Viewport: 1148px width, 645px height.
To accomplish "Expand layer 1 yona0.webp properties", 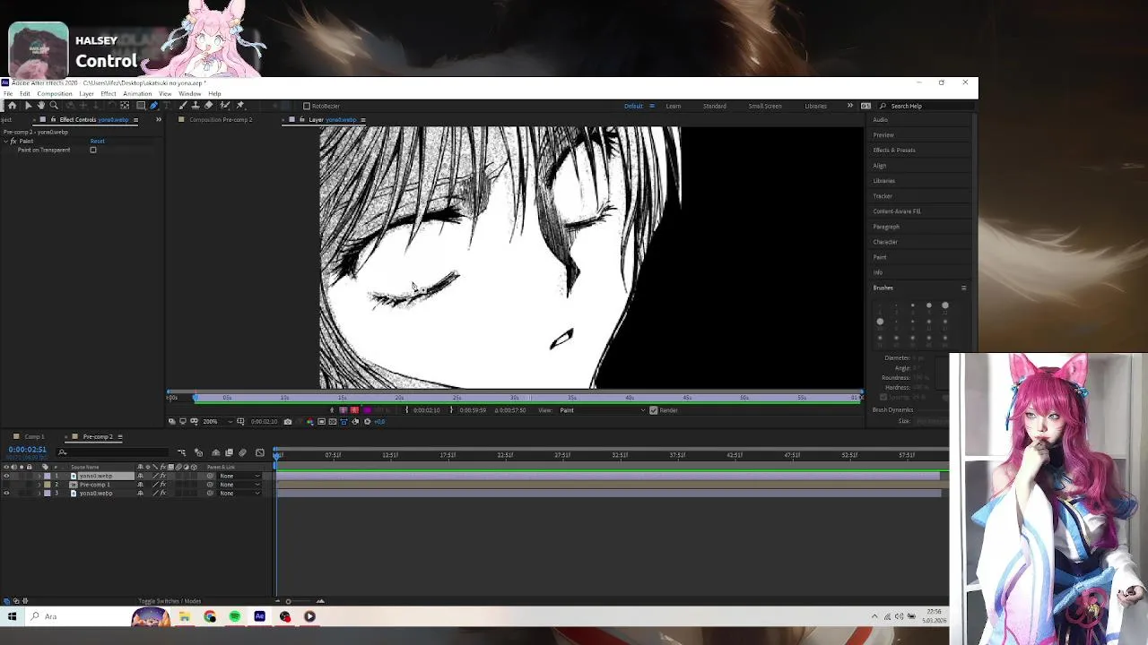I will 39,476.
